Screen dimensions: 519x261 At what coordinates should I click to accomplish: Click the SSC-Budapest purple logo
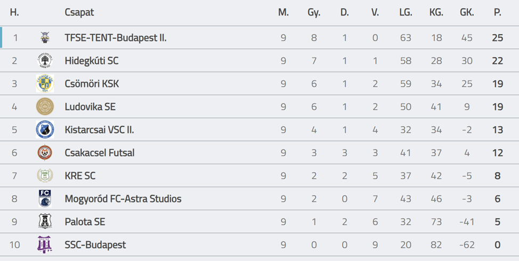(x=45, y=244)
